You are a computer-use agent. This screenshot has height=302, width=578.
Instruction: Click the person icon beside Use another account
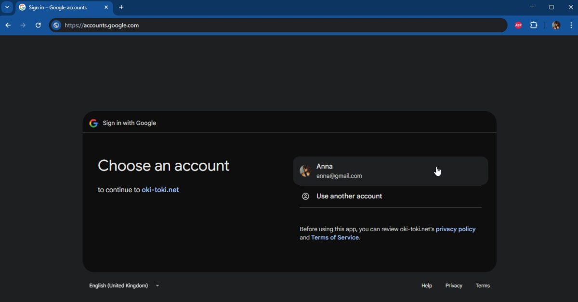(x=305, y=196)
